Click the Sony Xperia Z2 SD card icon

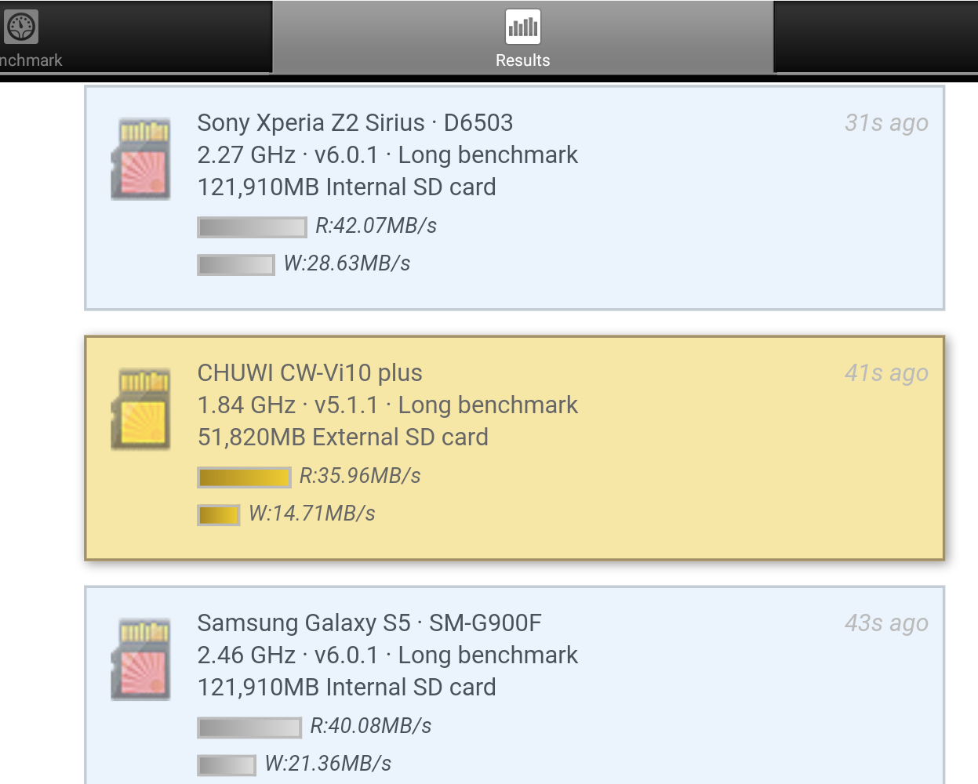141,158
